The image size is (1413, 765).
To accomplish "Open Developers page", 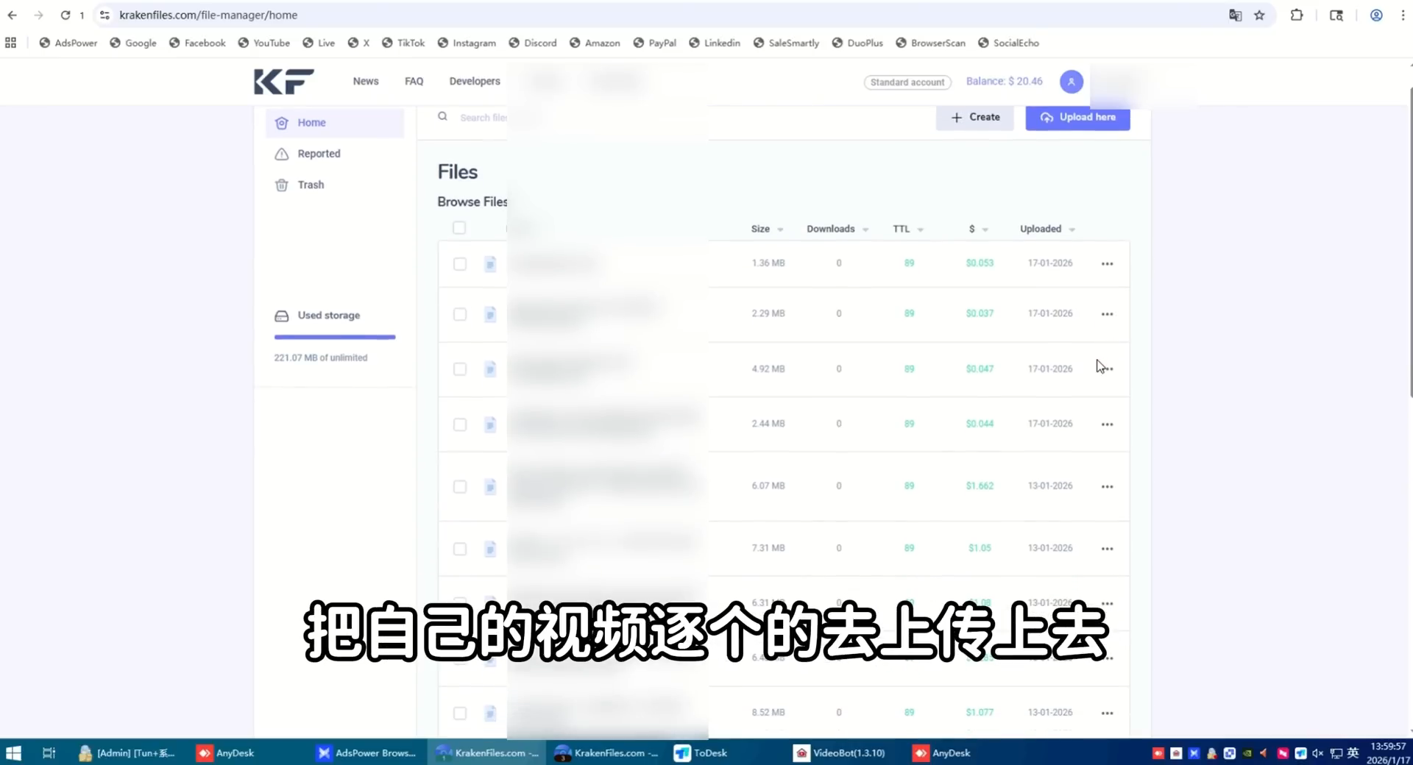I will (x=475, y=81).
